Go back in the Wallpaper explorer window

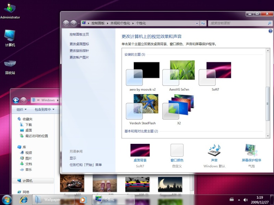[16, 100]
